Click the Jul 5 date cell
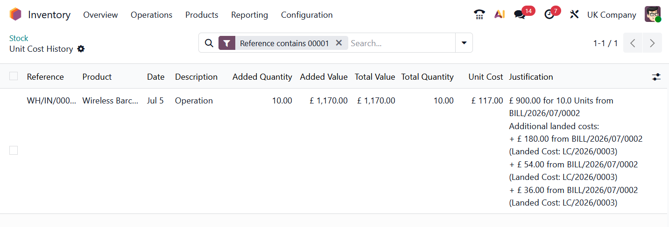669x227 pixels. coord(155,101)
